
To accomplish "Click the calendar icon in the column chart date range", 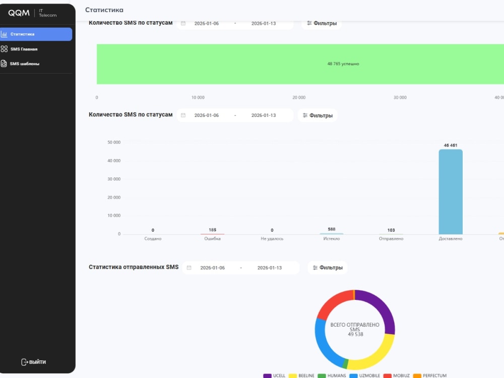I will (x=183, y=115).
